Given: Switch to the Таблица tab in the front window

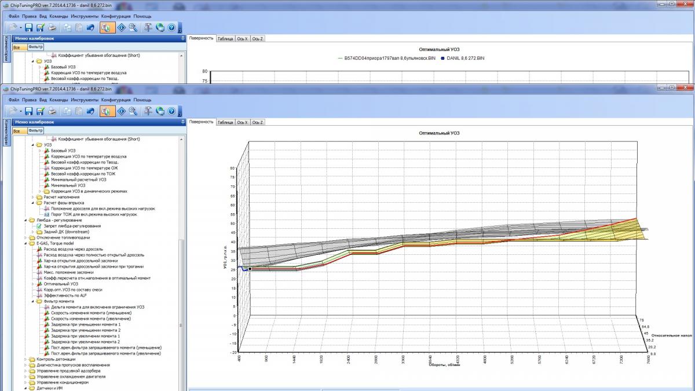Looking at the screenshot, I should coord(225,122).
